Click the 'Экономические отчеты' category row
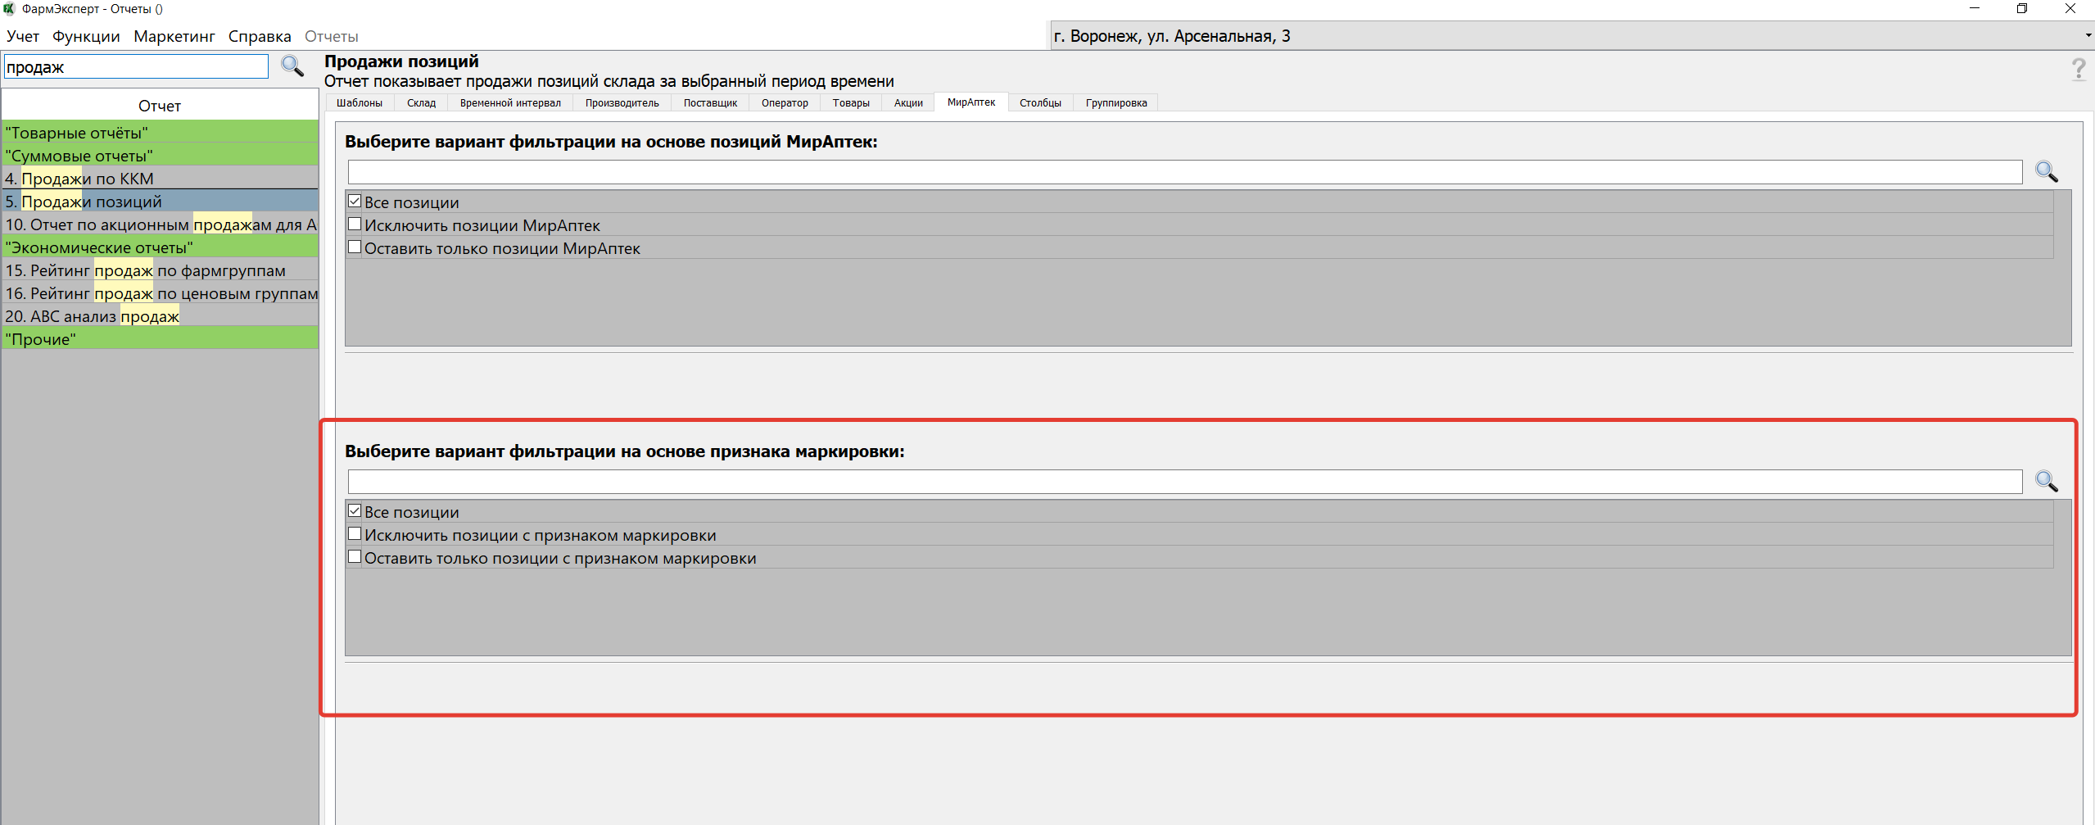Image resolution: width=2095 pixels, height=825 pixels. 99,247
